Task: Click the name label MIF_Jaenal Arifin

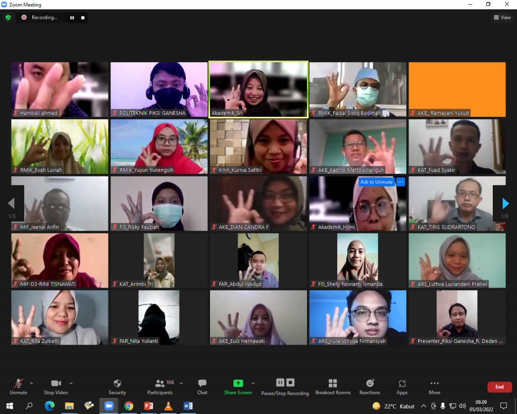Action: (39, 227)
